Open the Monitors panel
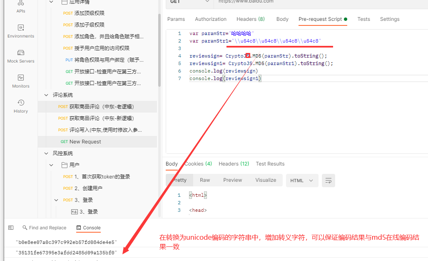The image size is (428, 261). point(20,82)
